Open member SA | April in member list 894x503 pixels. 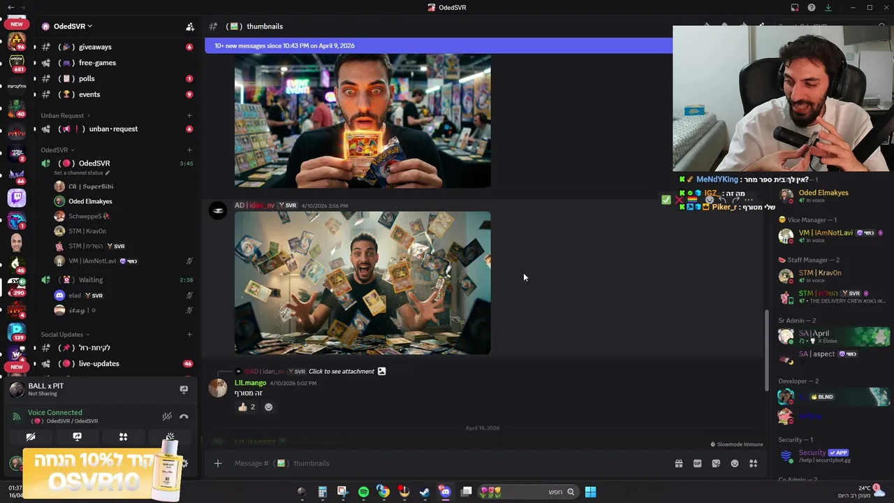pyautogui.click(x=833, y=336)
